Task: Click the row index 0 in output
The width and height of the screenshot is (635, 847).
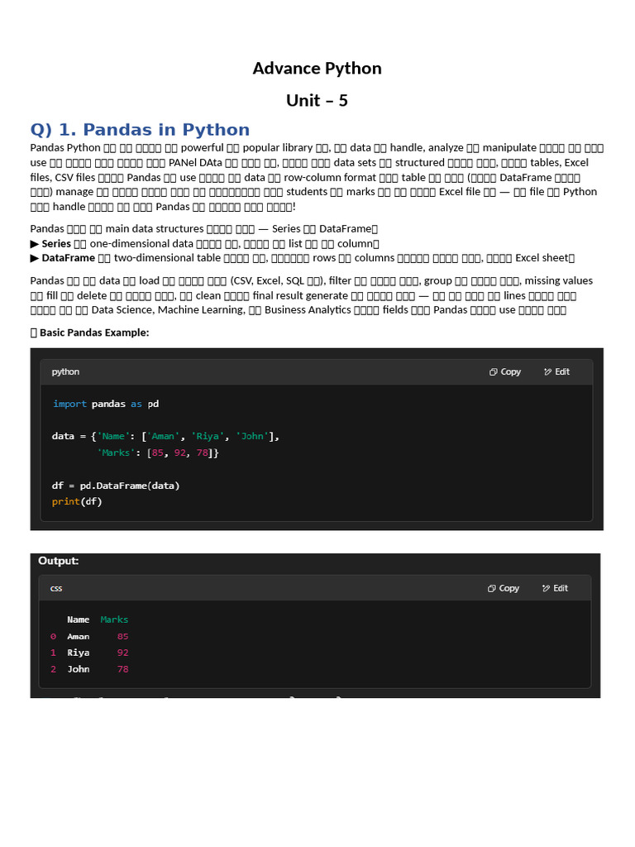Action: (53, 636)
